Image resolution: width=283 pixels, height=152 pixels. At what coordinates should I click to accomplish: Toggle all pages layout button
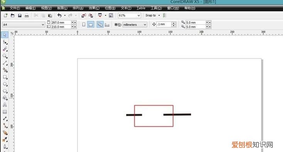point(100,25)
